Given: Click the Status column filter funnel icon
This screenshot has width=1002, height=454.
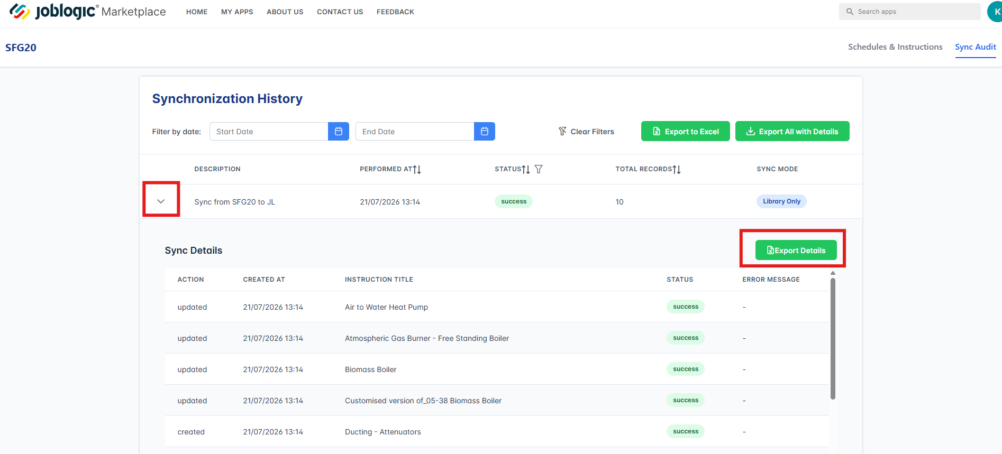Looking at the screenshot, I should pyautogui.click(x=539, y=169).
